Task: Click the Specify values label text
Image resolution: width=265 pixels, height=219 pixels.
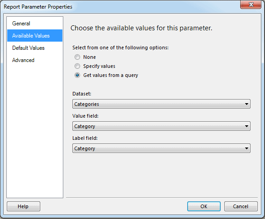Action: 99,66
